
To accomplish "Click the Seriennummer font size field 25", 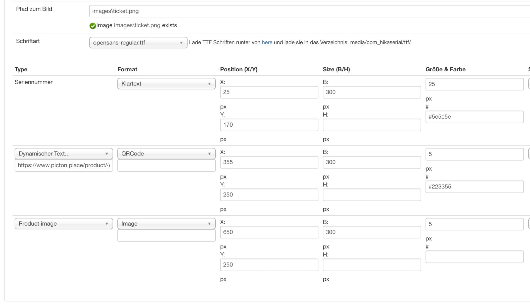I will 474,84.
